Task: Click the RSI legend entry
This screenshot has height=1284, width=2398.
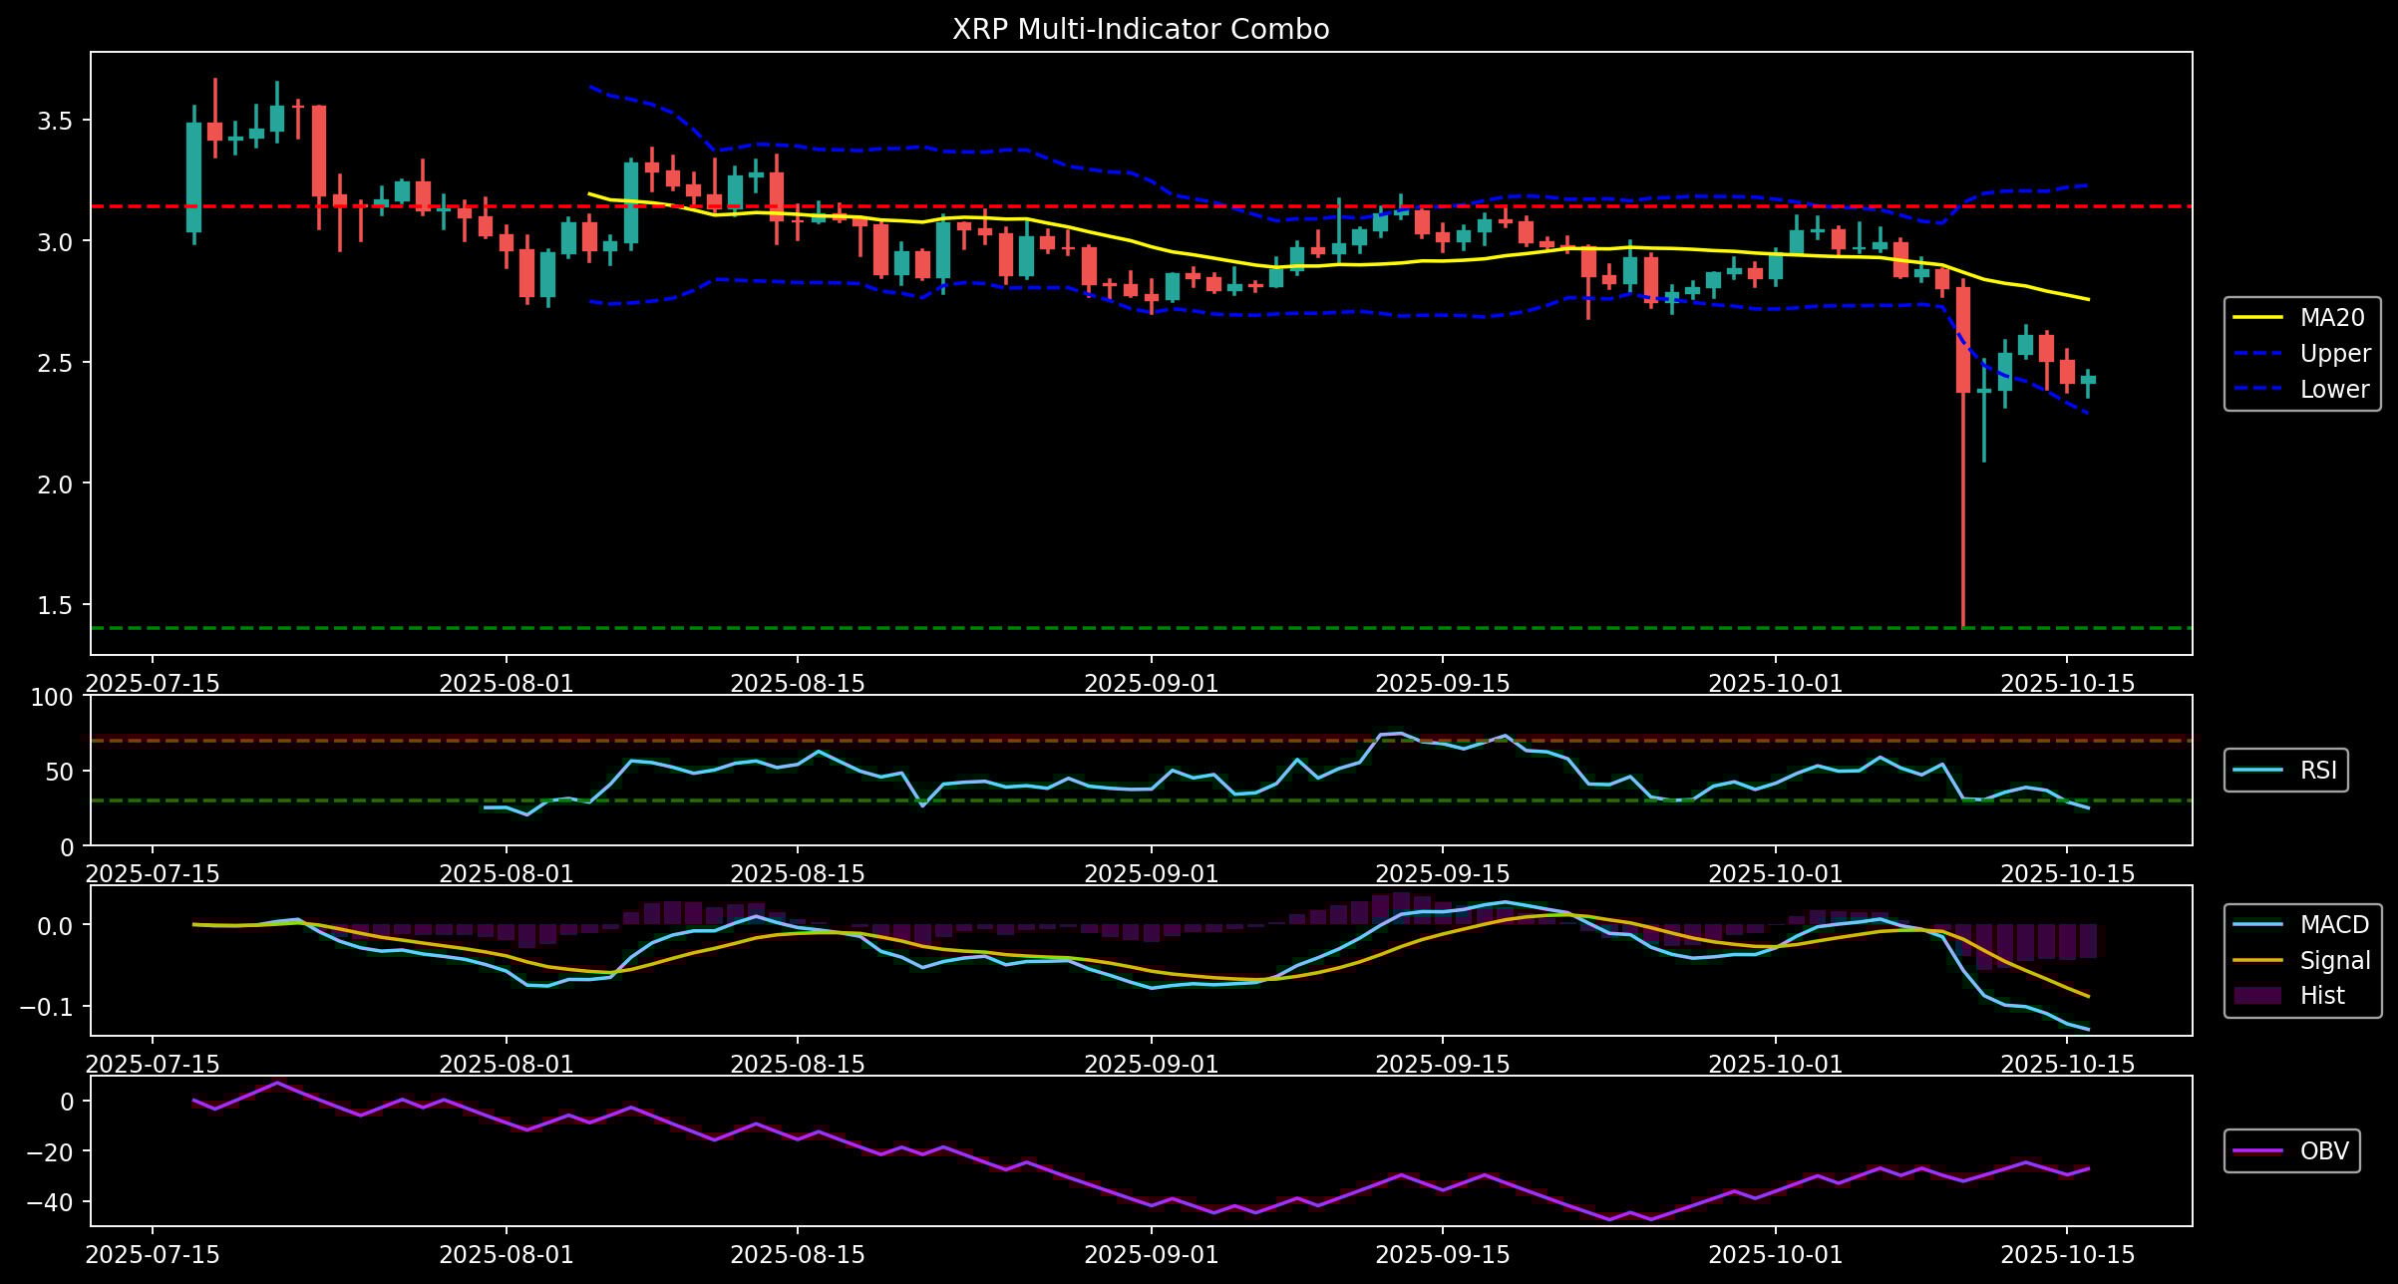Action: click(2318, 771)
